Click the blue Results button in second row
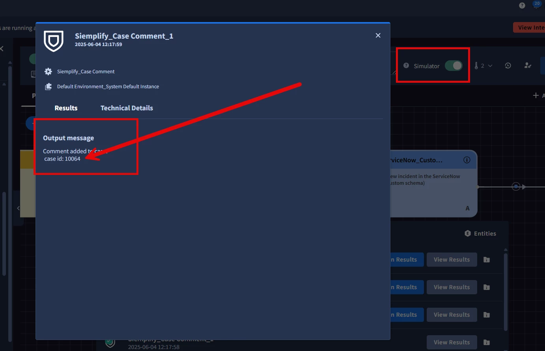Screen dimensions: 545x351 (407, 287)
